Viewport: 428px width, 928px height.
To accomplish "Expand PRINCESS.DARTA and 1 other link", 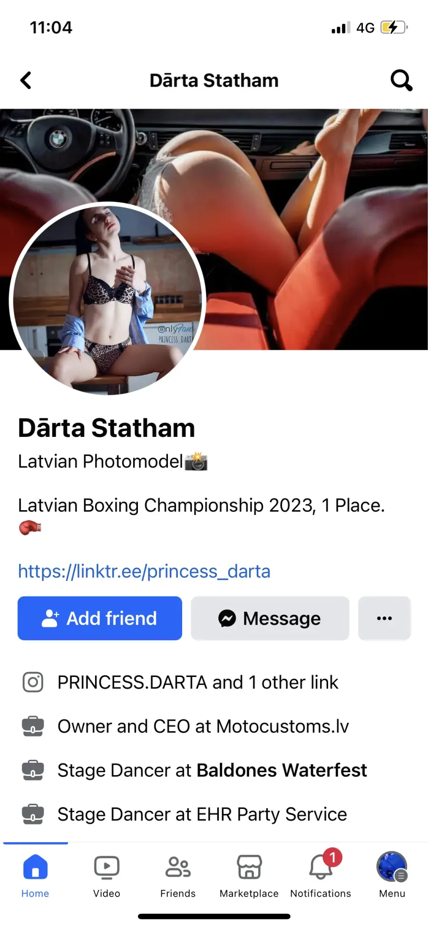I will (198, 682).
